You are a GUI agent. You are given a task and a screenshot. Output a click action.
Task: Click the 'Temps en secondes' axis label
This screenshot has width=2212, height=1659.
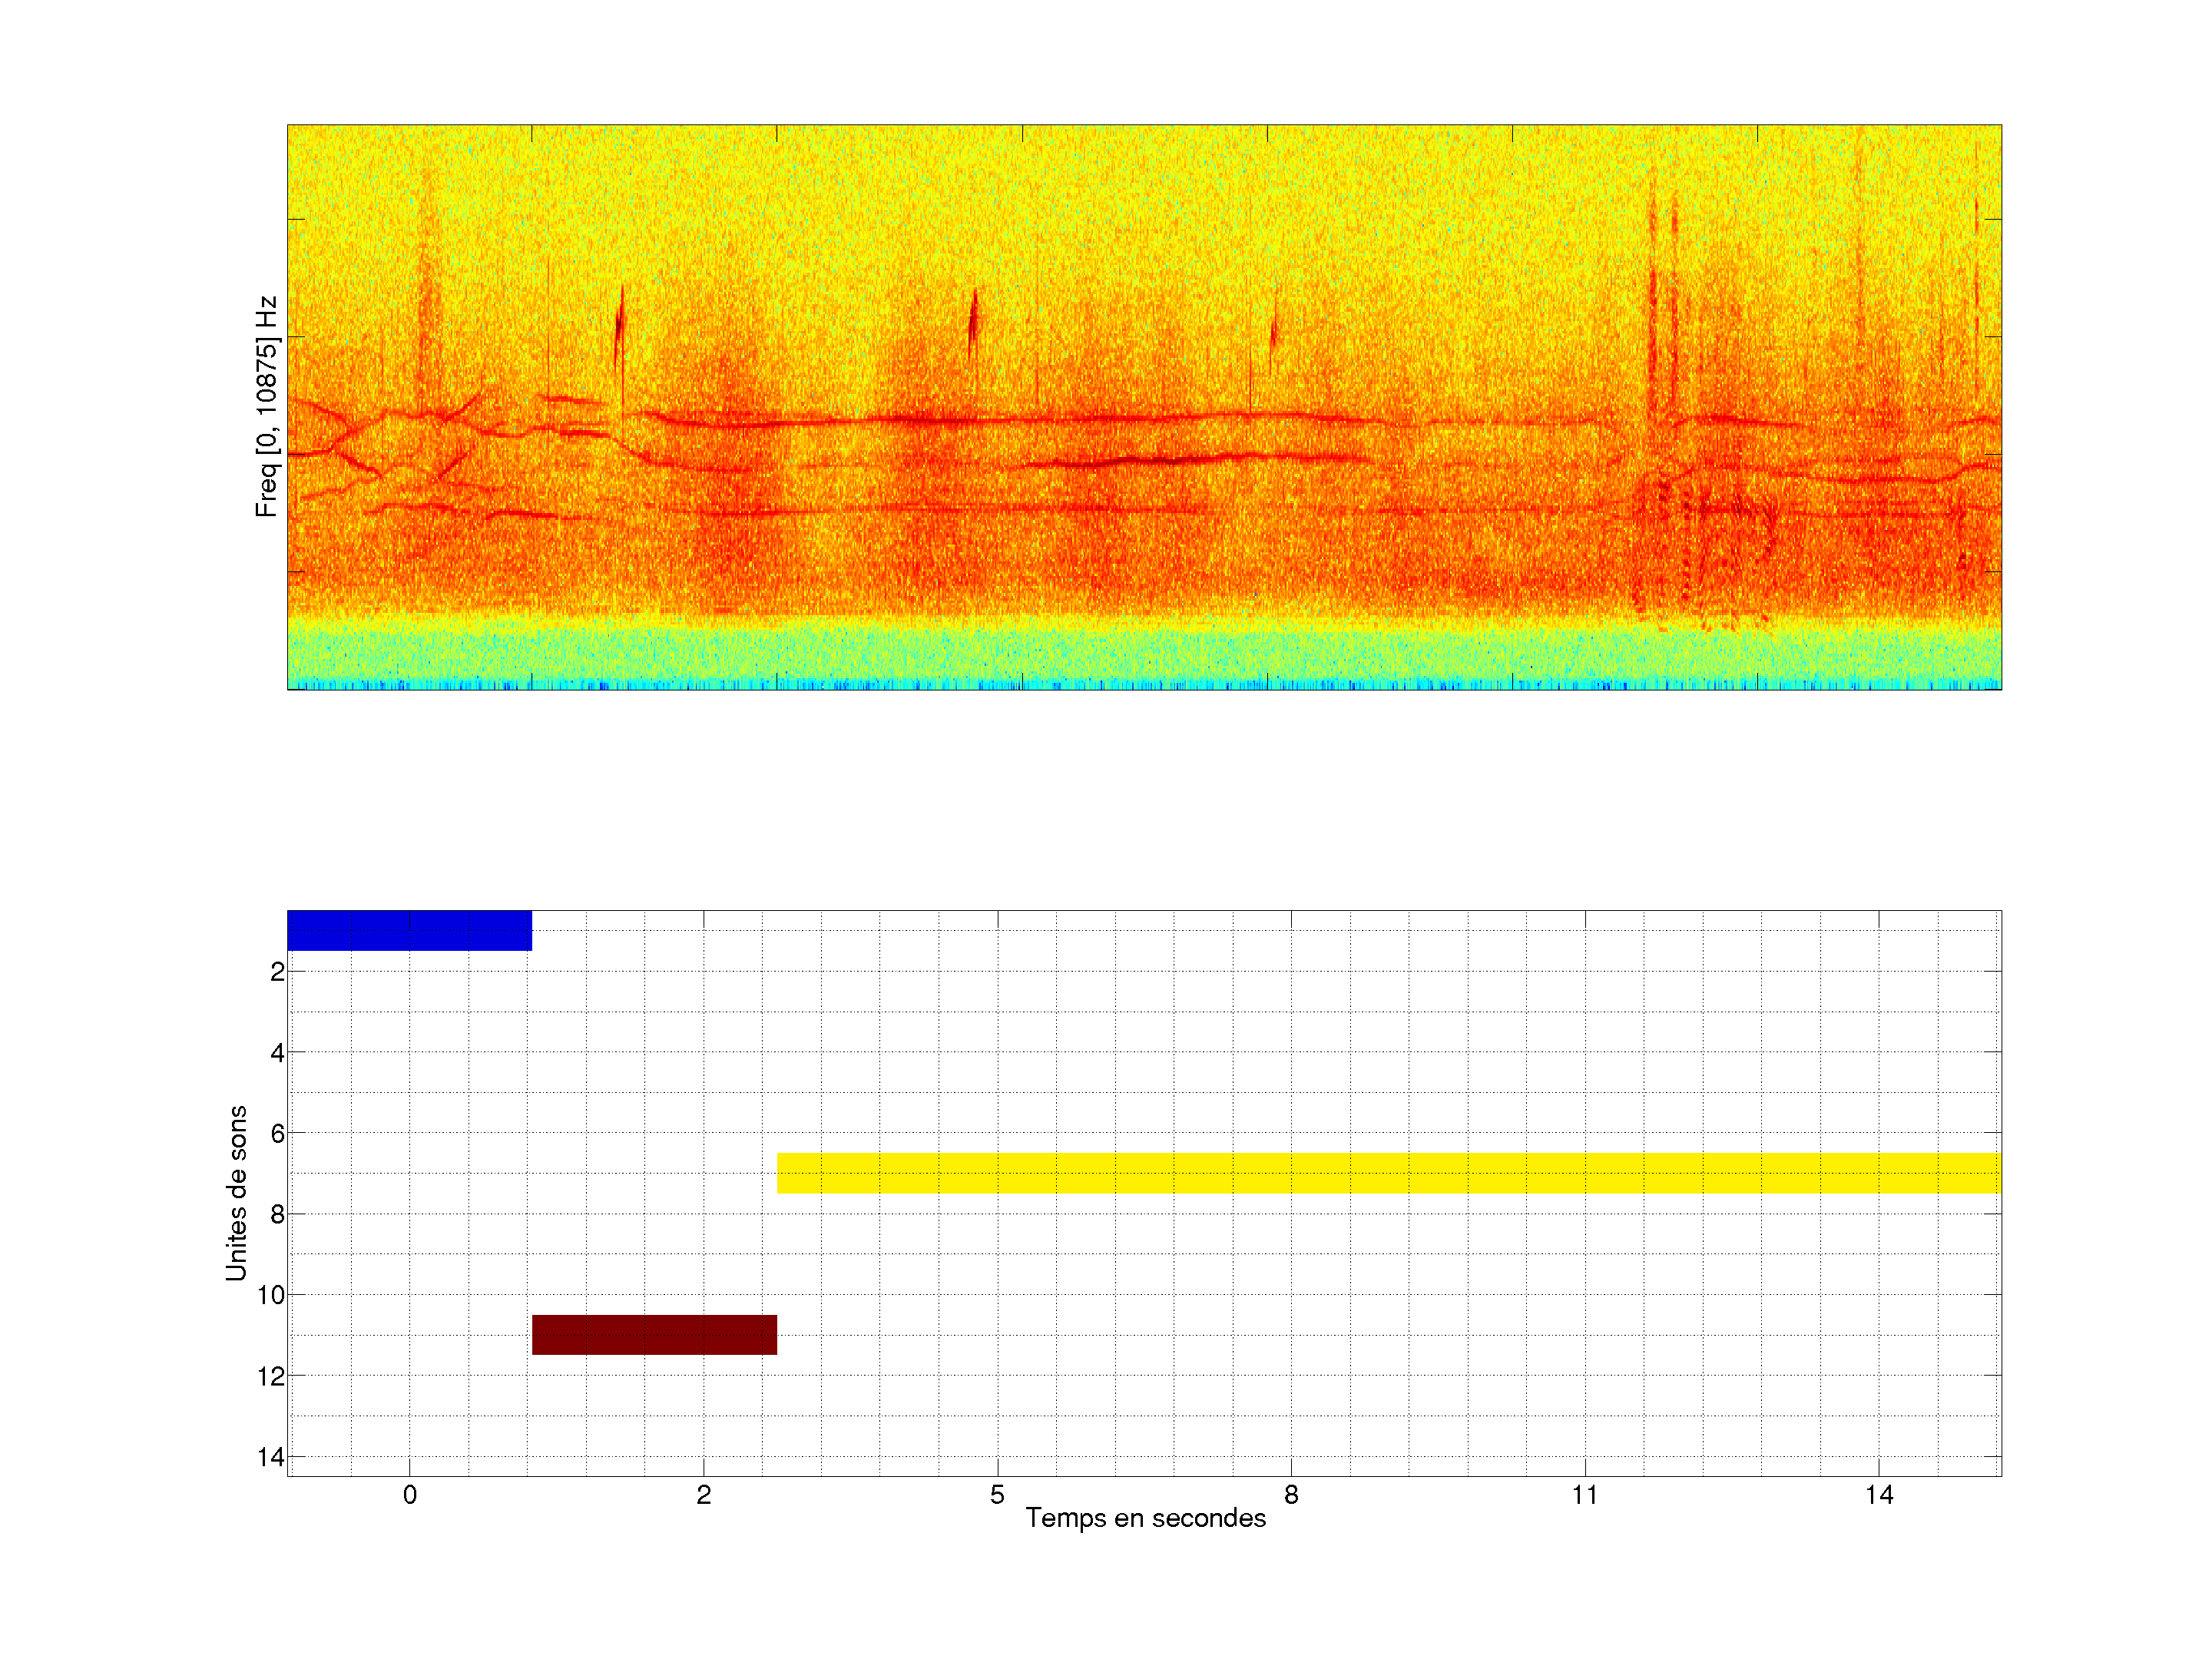(1145, 1519)
